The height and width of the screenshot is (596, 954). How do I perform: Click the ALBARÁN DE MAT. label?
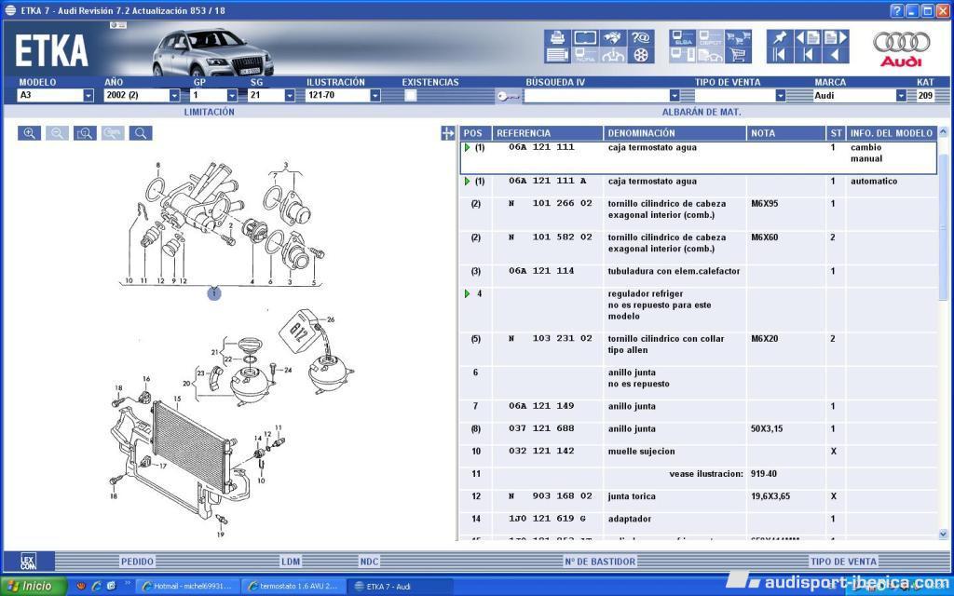[702, 112]
